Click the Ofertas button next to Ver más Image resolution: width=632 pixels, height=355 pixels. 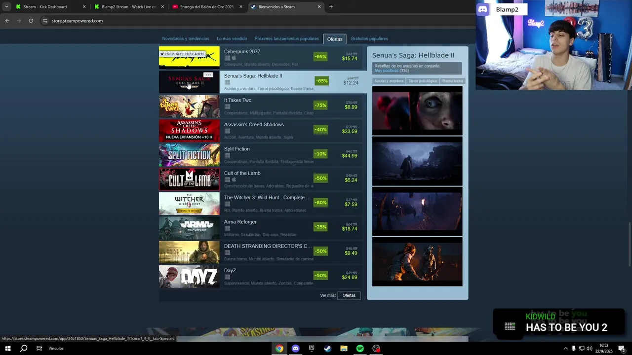coord(349,295)
